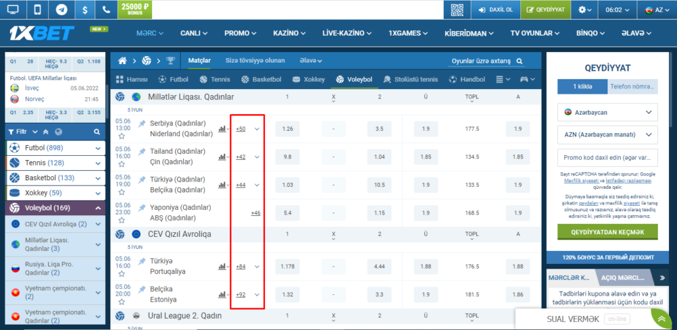Click the Oyunlar üzrə axtarış search field

point(487,61)
